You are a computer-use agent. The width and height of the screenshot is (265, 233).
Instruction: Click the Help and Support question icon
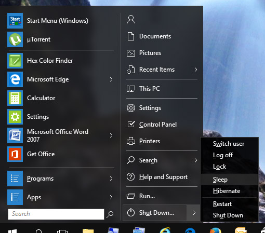click(x=131, y=177)
